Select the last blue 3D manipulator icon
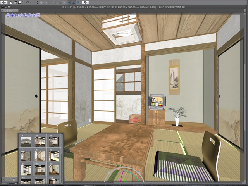248x186 pixels. (38, 15)
